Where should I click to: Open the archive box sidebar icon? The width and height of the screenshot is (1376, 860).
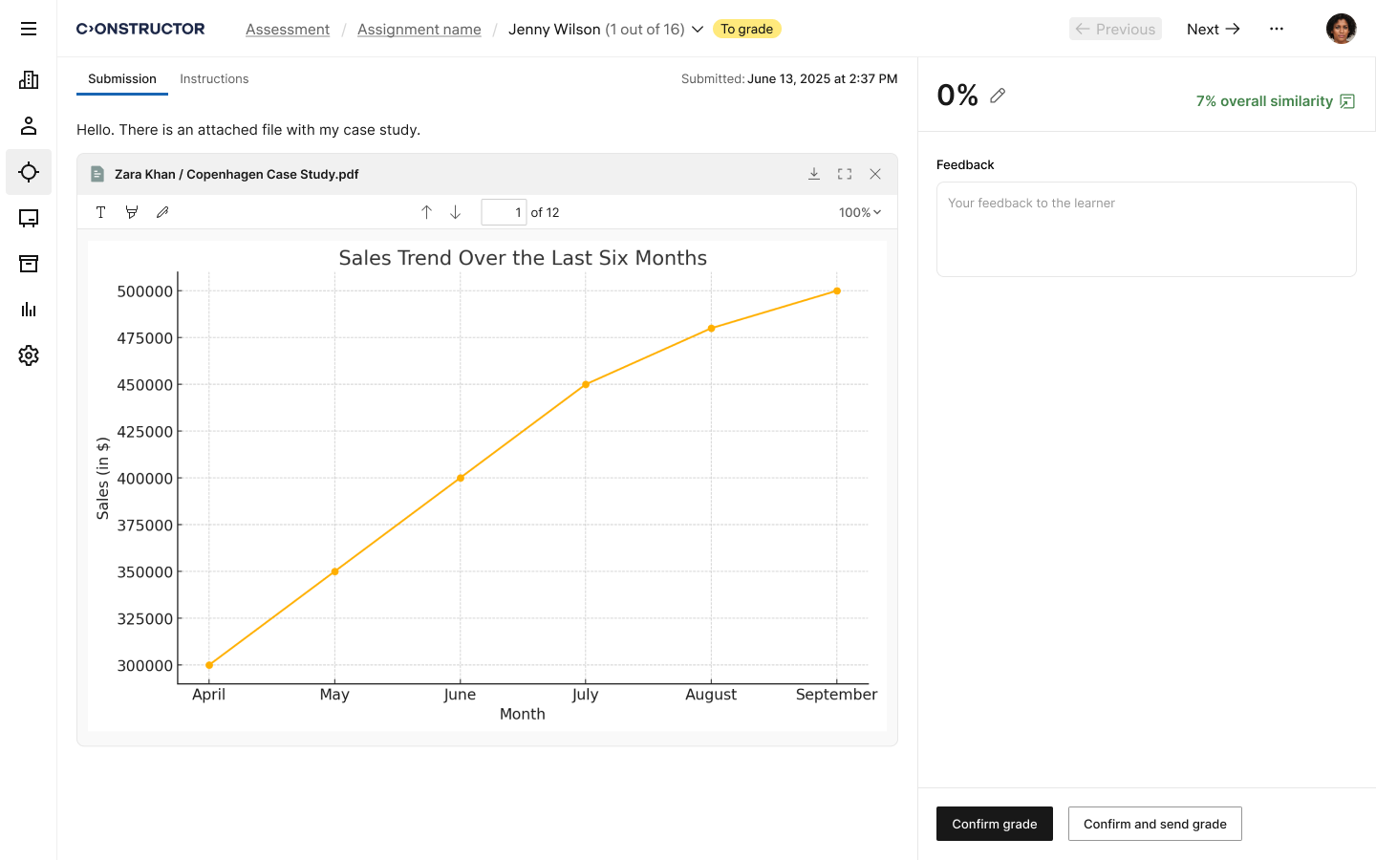(29, 264)
